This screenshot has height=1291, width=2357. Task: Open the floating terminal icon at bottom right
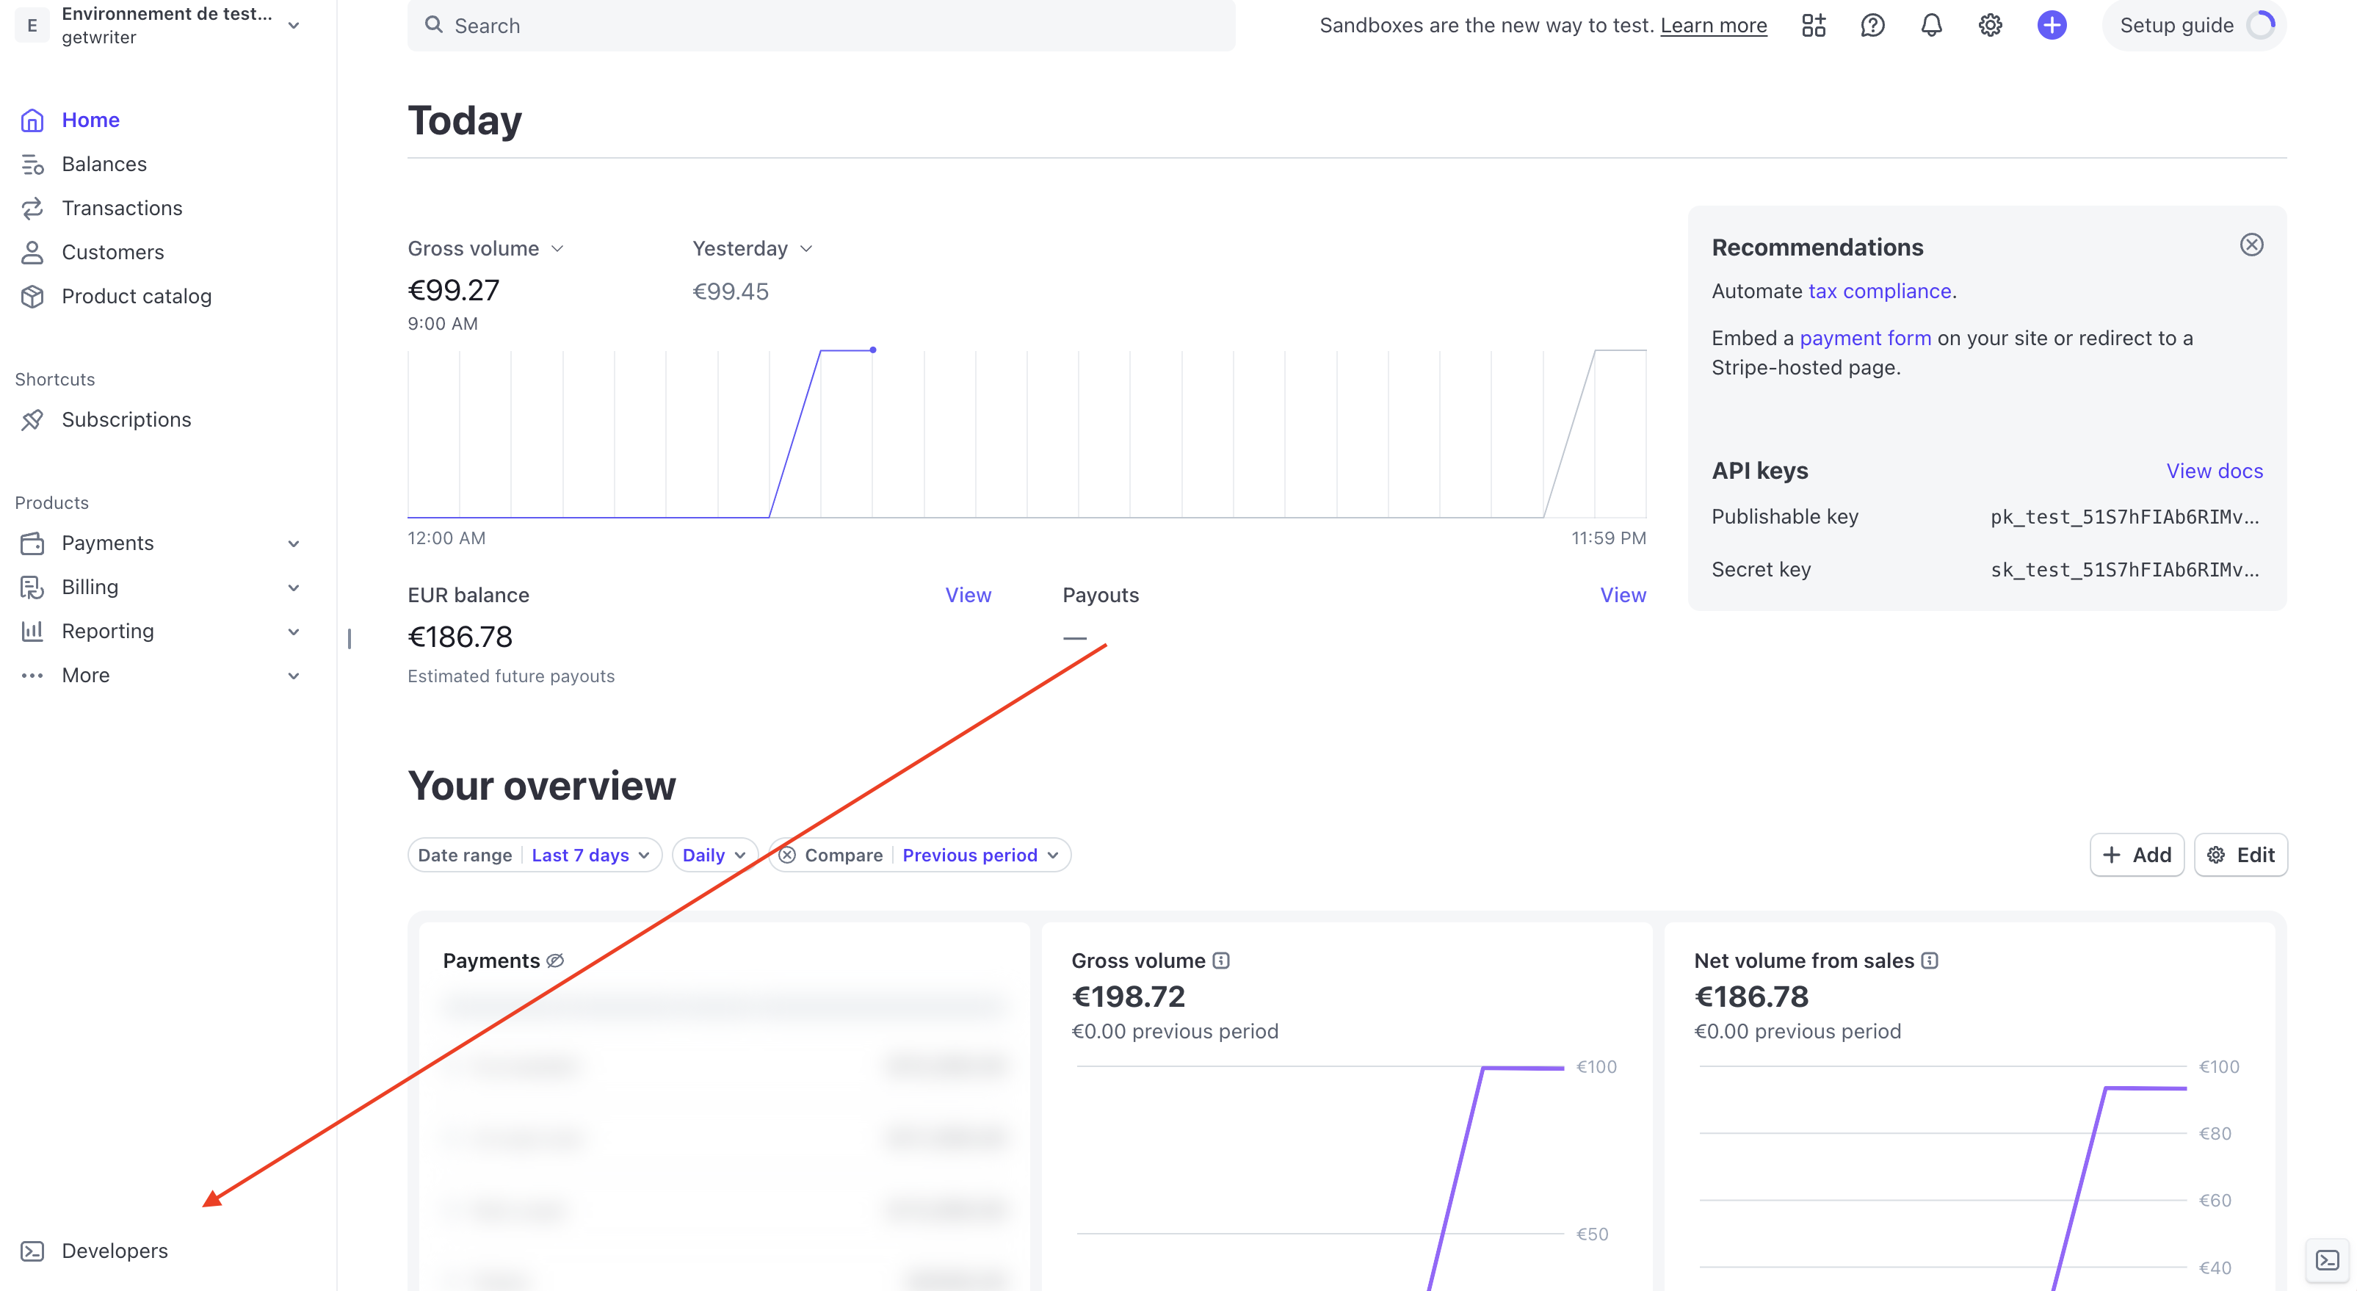2327,1260
